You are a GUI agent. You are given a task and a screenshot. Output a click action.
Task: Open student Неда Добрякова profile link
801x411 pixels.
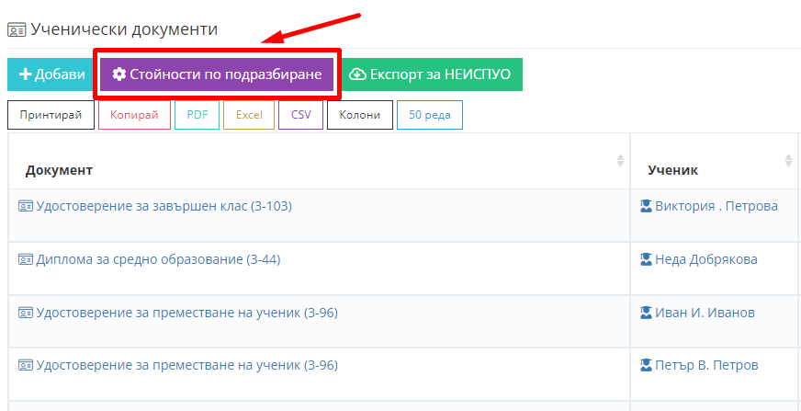point(706,259)
